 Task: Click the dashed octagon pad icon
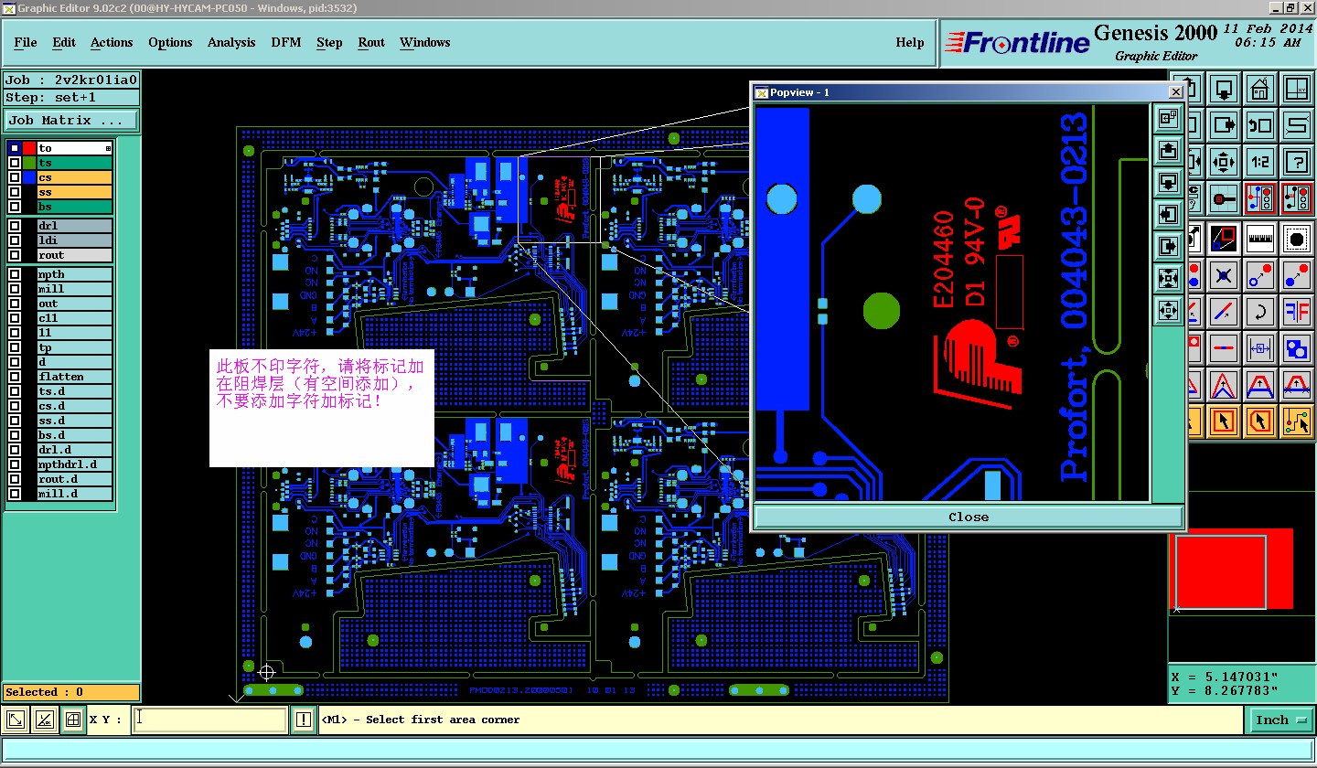coord(1298,239)
